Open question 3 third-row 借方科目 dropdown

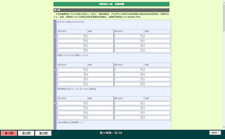pyautogui.click(x=72, y=113)
